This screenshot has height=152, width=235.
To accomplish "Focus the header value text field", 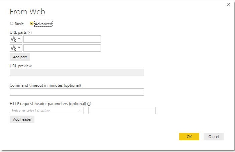I will point(122,110).
